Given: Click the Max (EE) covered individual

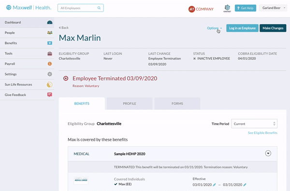Looking at the screenshot, I should click(125, 184).
